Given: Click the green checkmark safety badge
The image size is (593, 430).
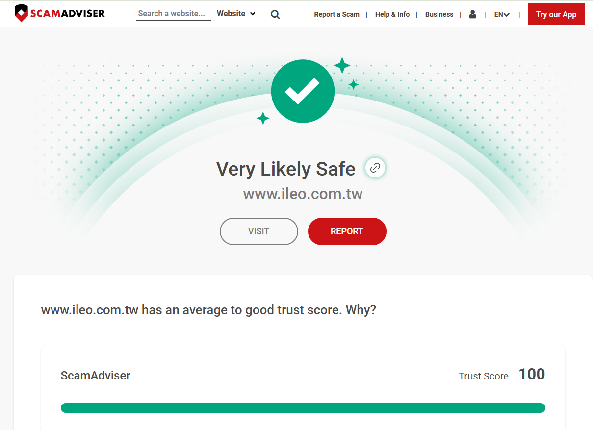Looking at the screenshot, I should coord(303,91).
